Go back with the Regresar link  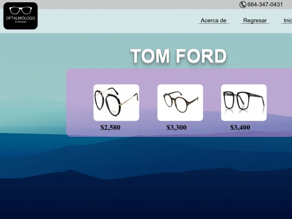(x=255, y=21)
